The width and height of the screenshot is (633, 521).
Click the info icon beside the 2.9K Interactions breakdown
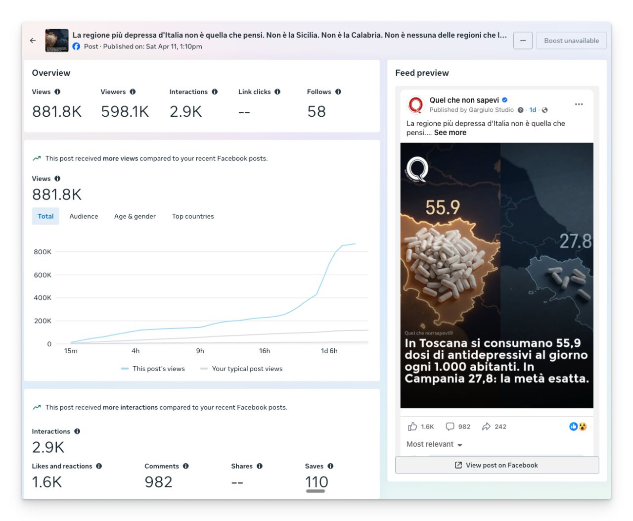point(77,431)
